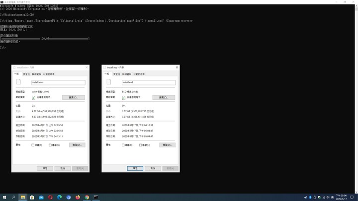This screenshot has height=201, width=358.
Task: Launch Microsoft Edge from taskbar
Action: point(59,198)
